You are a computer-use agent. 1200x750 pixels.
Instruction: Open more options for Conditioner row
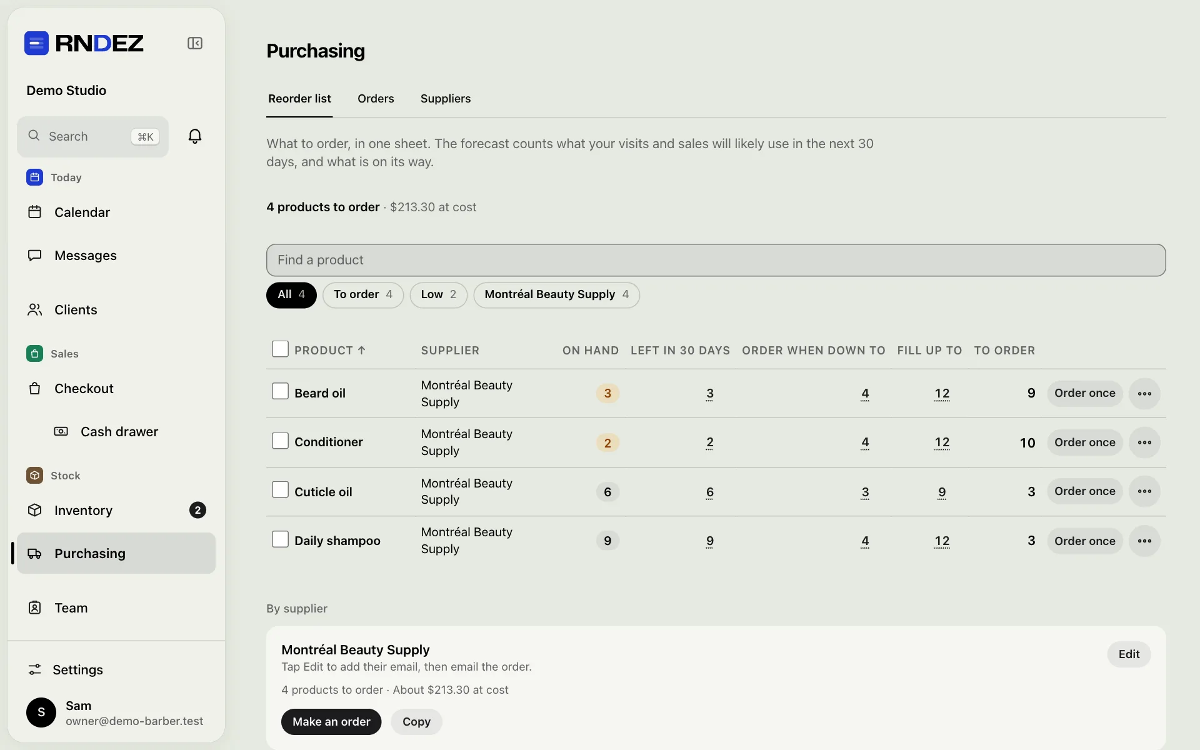point(1144,442)
